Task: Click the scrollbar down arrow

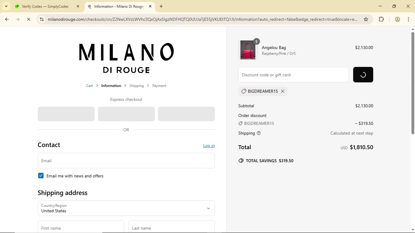Action: point(413,230)
